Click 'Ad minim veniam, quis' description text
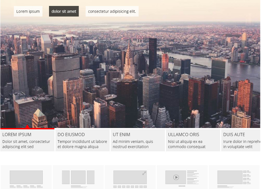 (x=133, y=142)
